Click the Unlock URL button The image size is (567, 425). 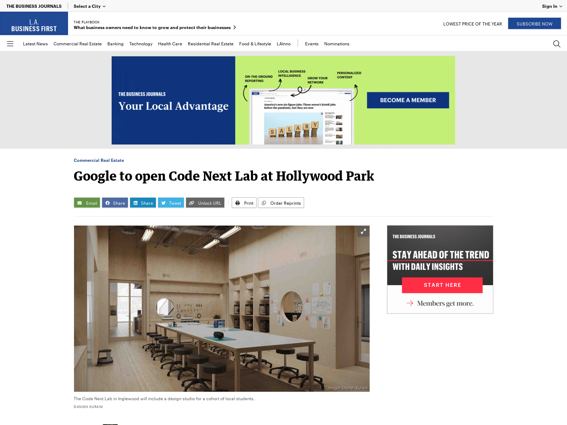pyautogui.click(x=205, y=203)
